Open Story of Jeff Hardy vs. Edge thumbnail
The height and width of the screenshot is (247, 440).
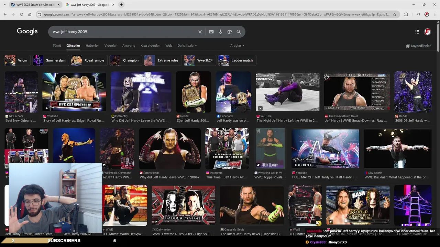point(74,92)
